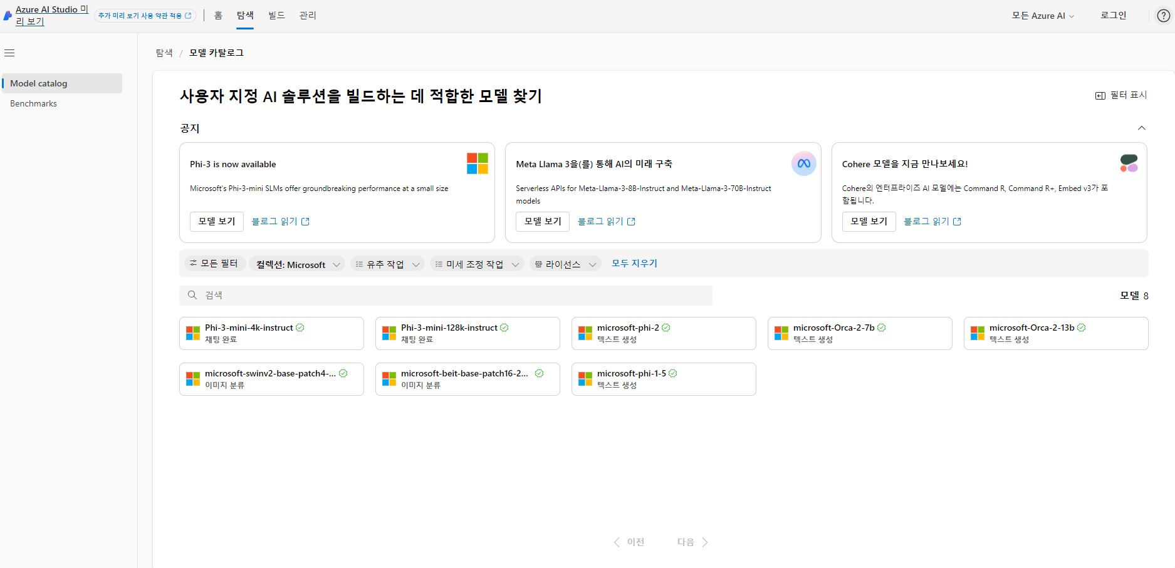
Task: Click the Cohere logo on announcement card
Action: (1129, 163)
